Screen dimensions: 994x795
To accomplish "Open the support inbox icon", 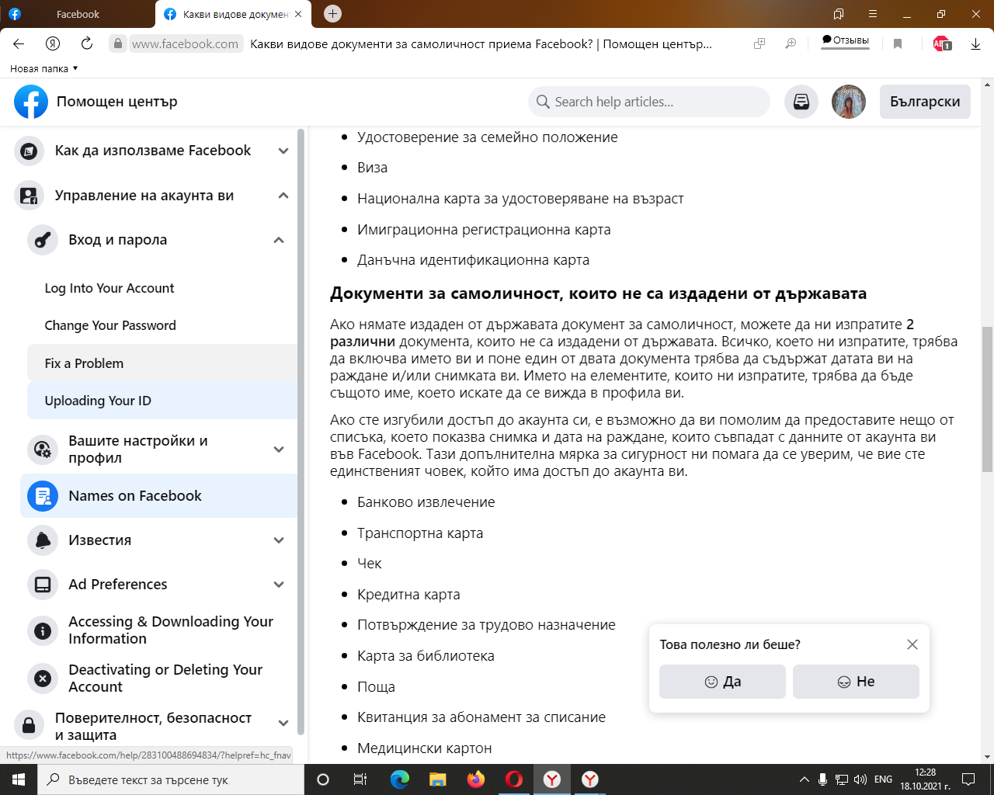I will pos(801,102).
